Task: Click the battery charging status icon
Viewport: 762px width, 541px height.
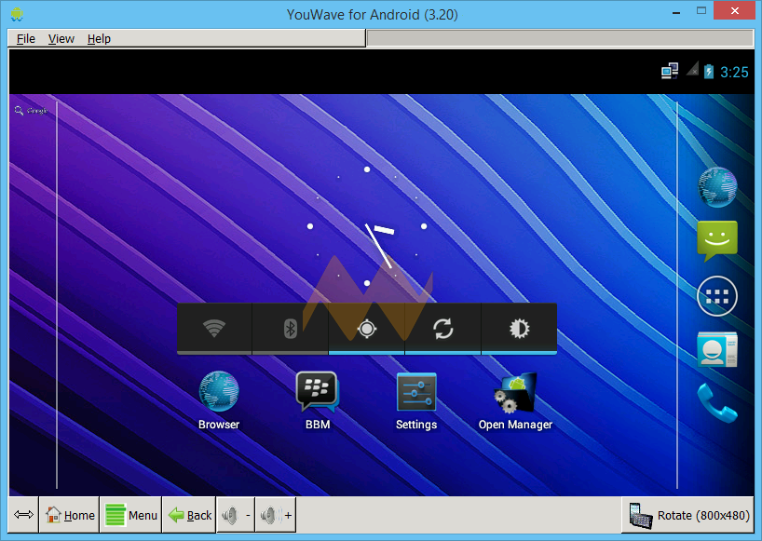Action: [x=709, y=72]
